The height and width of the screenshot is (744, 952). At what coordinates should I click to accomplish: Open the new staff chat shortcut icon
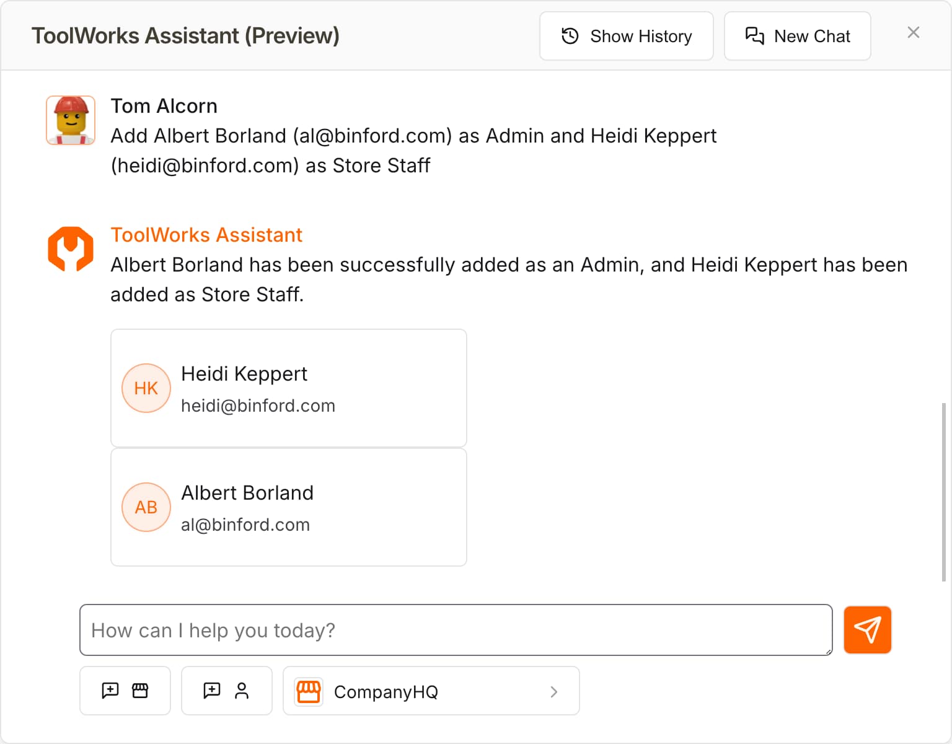pos(226,691)
